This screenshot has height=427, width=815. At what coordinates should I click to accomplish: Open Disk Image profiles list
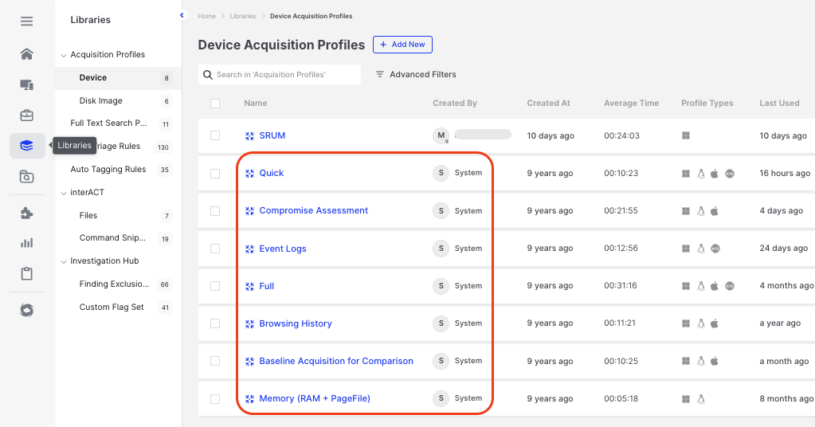[101, 101]
